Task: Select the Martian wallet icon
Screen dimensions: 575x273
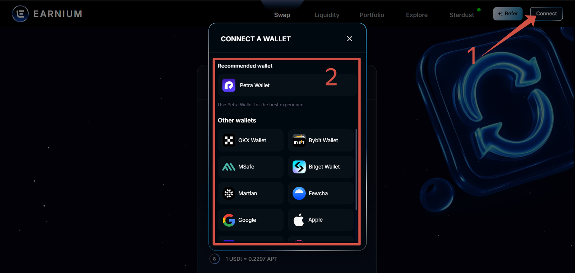Action: click(x=229, y=194)
